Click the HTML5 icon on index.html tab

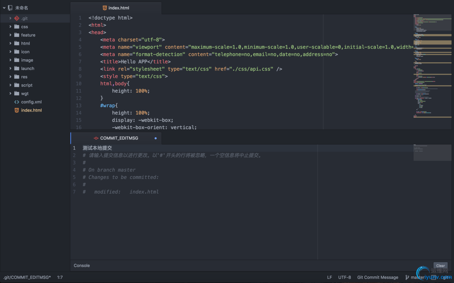click(x=105, y=8)
